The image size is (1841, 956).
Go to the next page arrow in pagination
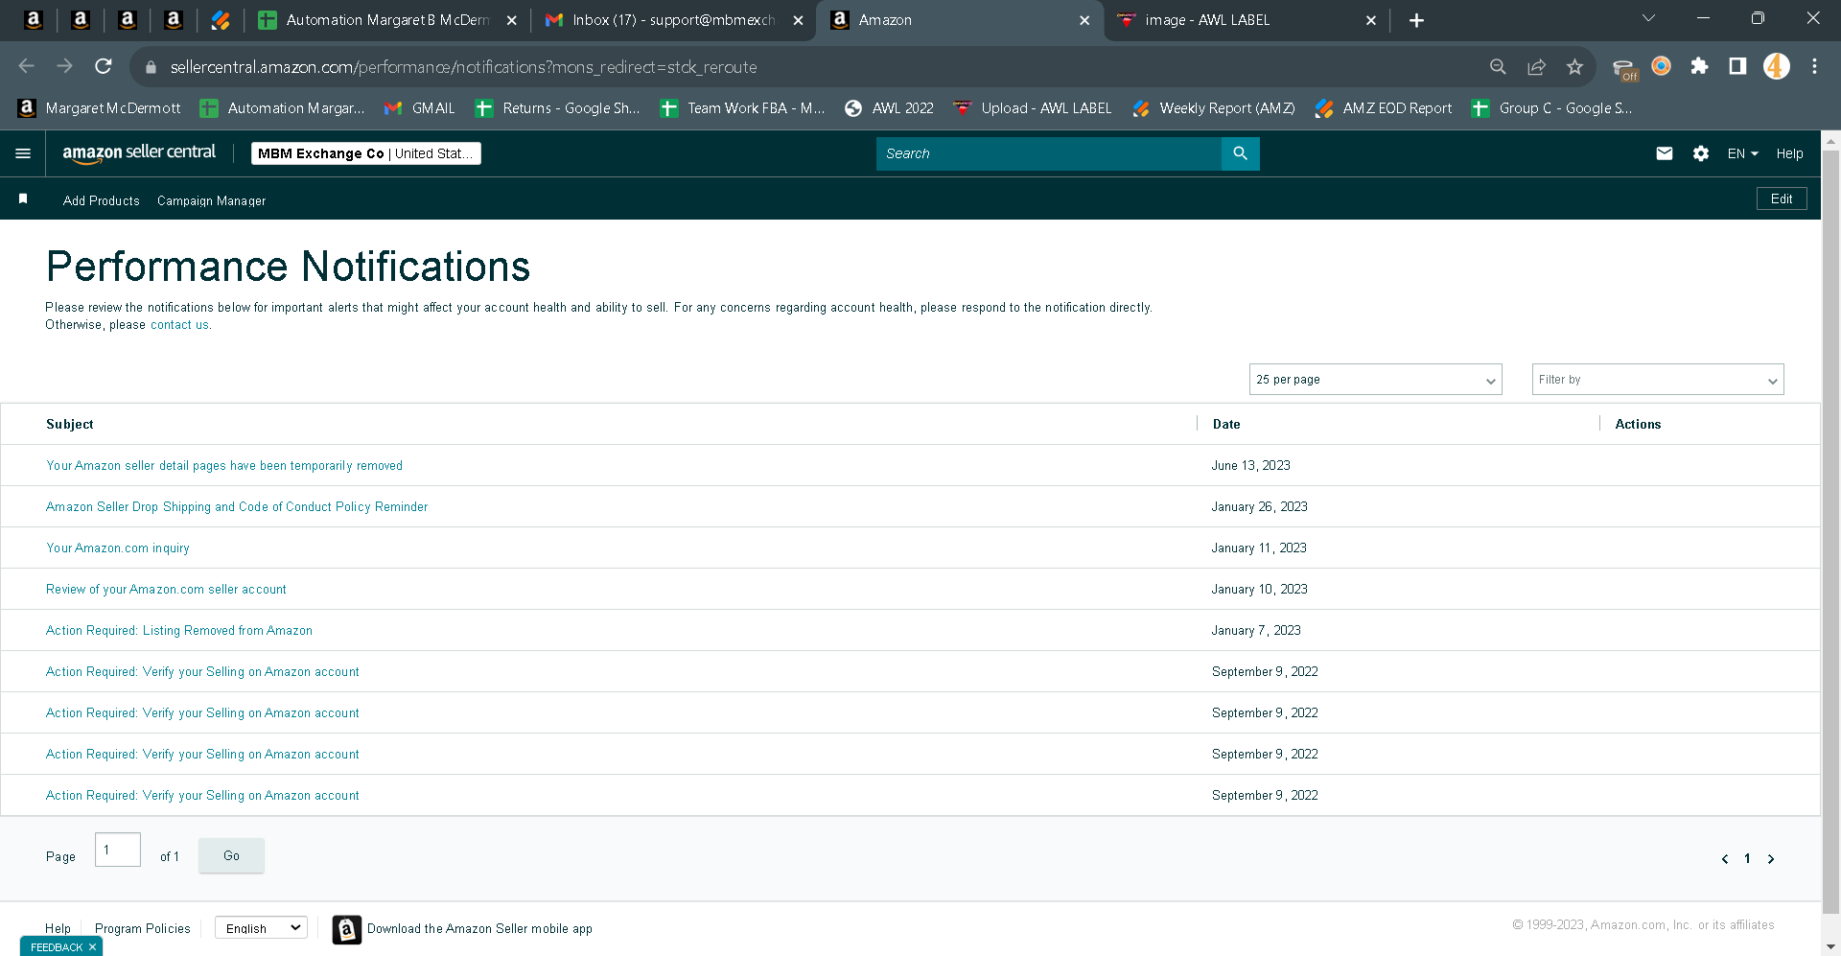click(x=1771, y=859)
